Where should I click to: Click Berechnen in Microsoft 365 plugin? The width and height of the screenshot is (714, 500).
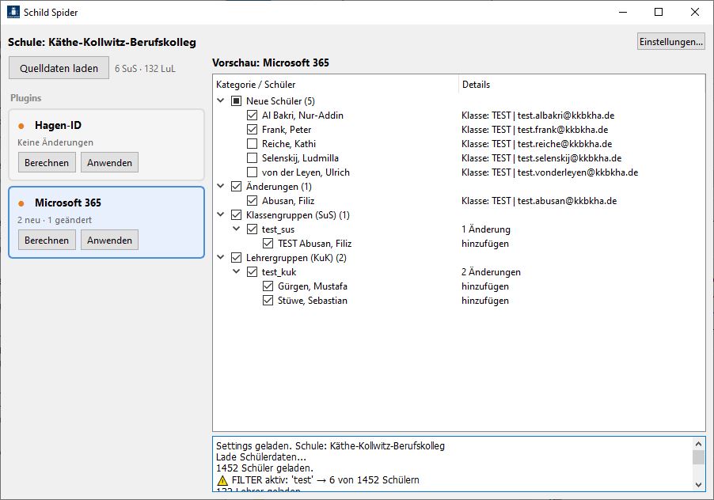[x=47, y=240]
